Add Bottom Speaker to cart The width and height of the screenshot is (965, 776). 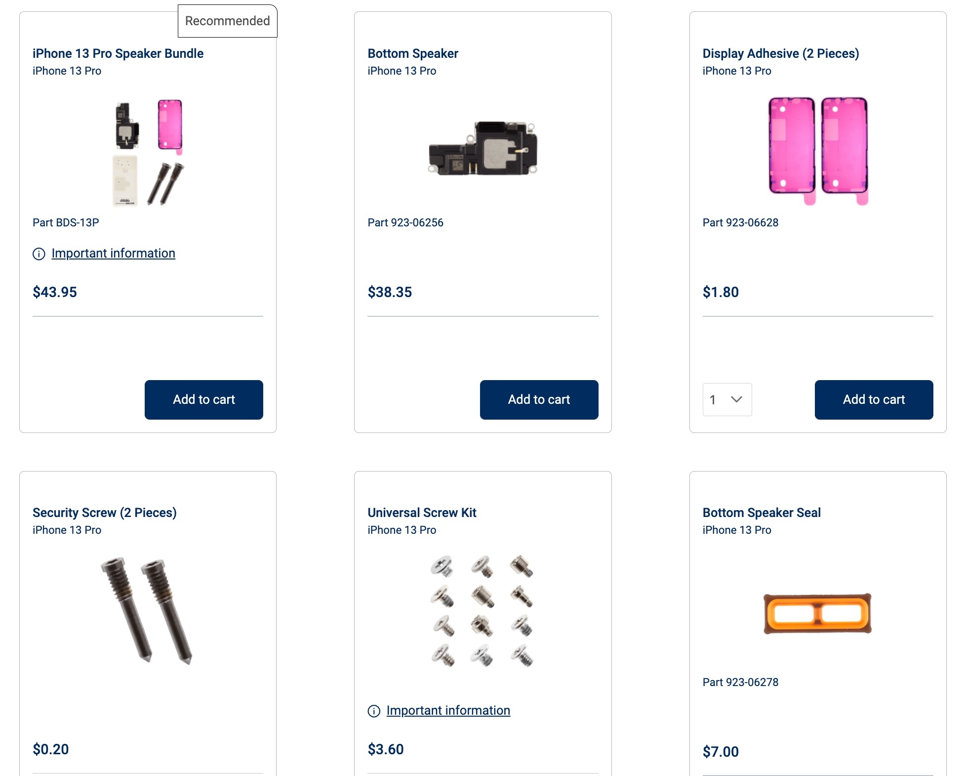tap(538, 399)
